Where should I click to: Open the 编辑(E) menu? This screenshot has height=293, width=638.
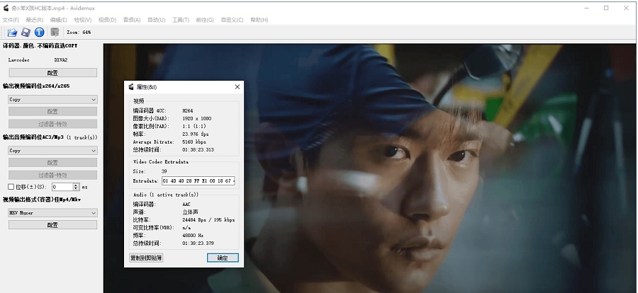click(x=58, y=20)
